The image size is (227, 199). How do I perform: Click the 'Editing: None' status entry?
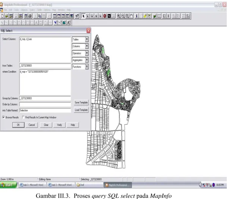(45, 180)
